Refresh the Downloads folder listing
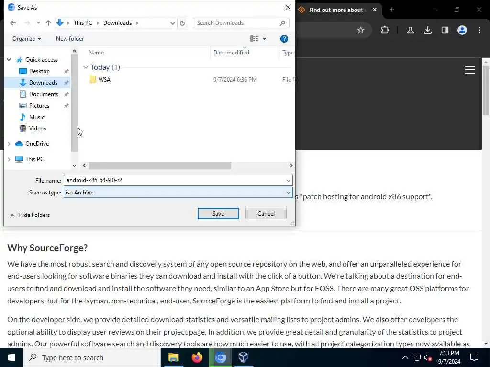 point(182,23)
